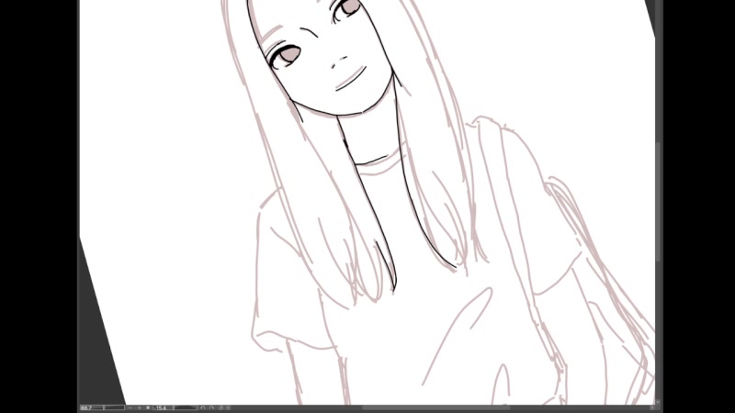735x413 pixels.
Task: Click the rotation angle field showing -15.4
Action: coord(162,407)
